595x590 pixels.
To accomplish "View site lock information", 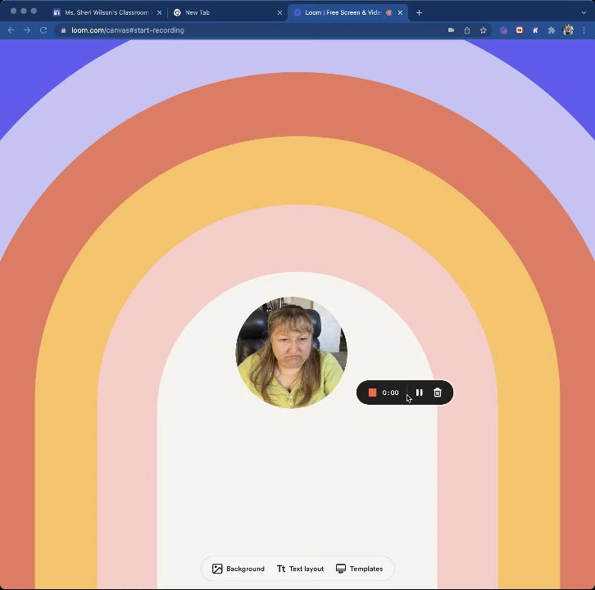I will [63, 30].
